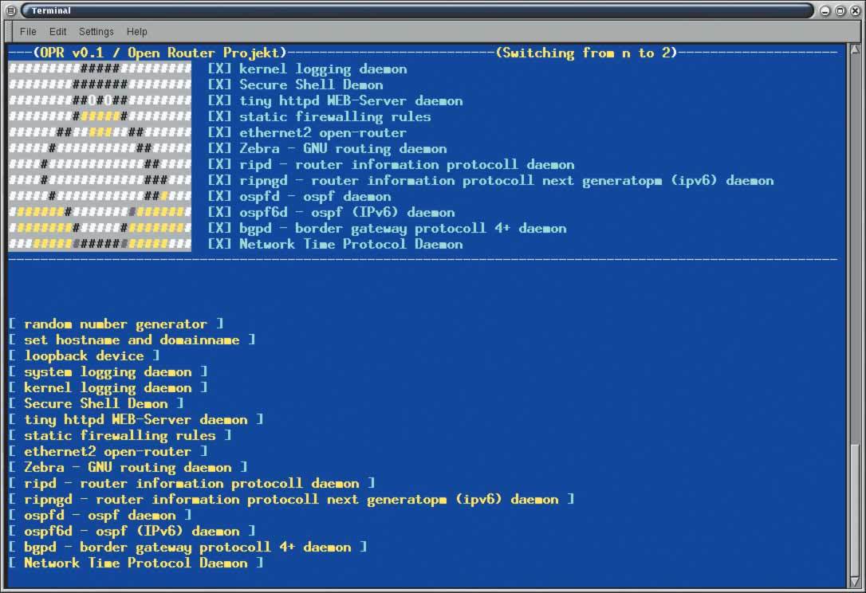Image resolution: width=866 pixels, height=593 pixels.
Task: Toggle the [X] for ripngd daemon
Action: click(x=219, y=181)
